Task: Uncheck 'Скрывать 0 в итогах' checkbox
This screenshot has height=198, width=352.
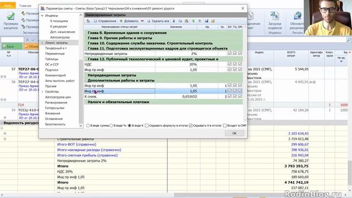Action: tap(191, 125)
